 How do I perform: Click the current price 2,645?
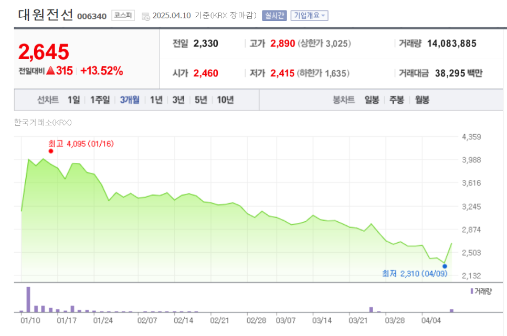[x=44, y=52]
